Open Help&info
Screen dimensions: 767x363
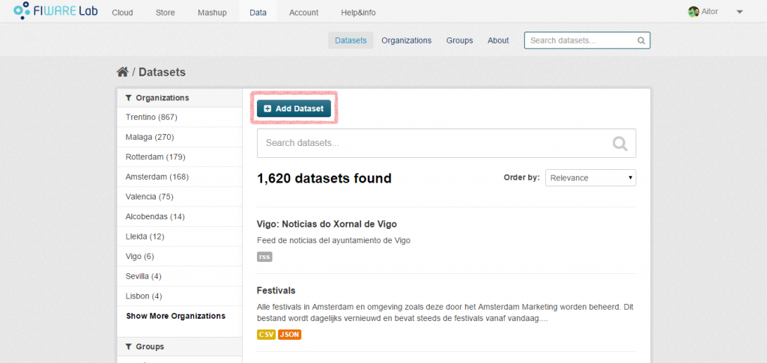coord(358,13)
